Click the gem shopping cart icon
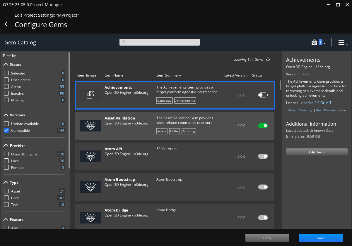352x246 pixels. (314, 42)
